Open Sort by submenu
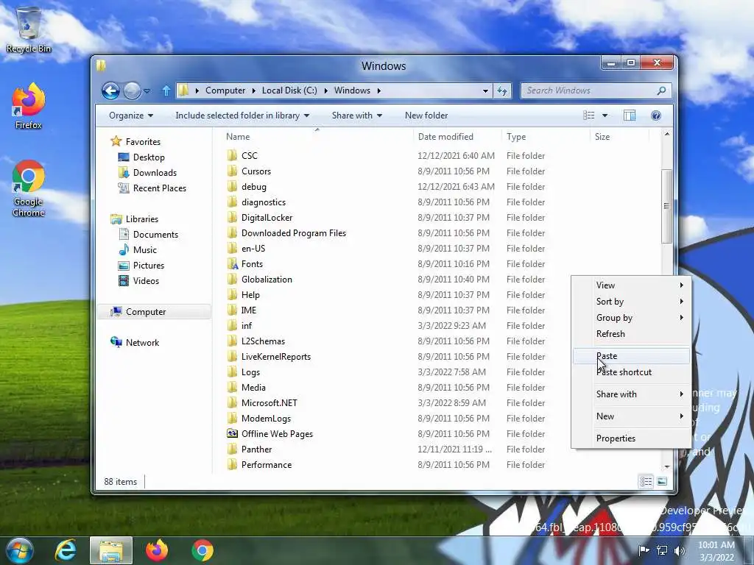This screenshot has height=565, width=754. tap(631, 301)
